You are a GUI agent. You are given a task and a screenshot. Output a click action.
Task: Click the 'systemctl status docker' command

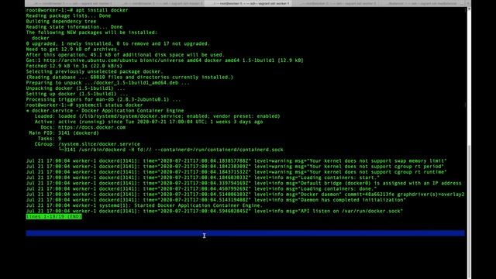click(109, 105)
